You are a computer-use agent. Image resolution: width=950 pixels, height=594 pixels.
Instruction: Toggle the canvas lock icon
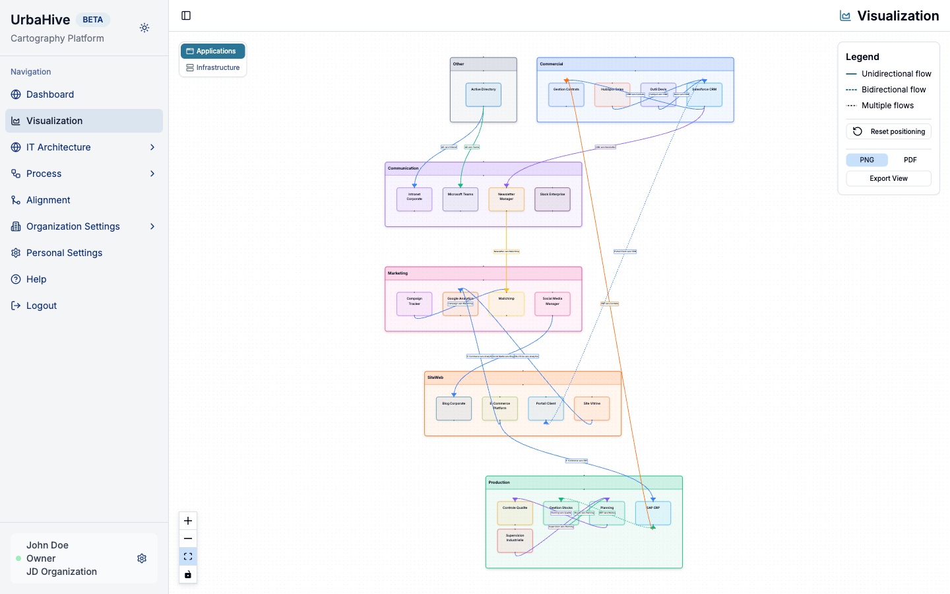point(188,574)
